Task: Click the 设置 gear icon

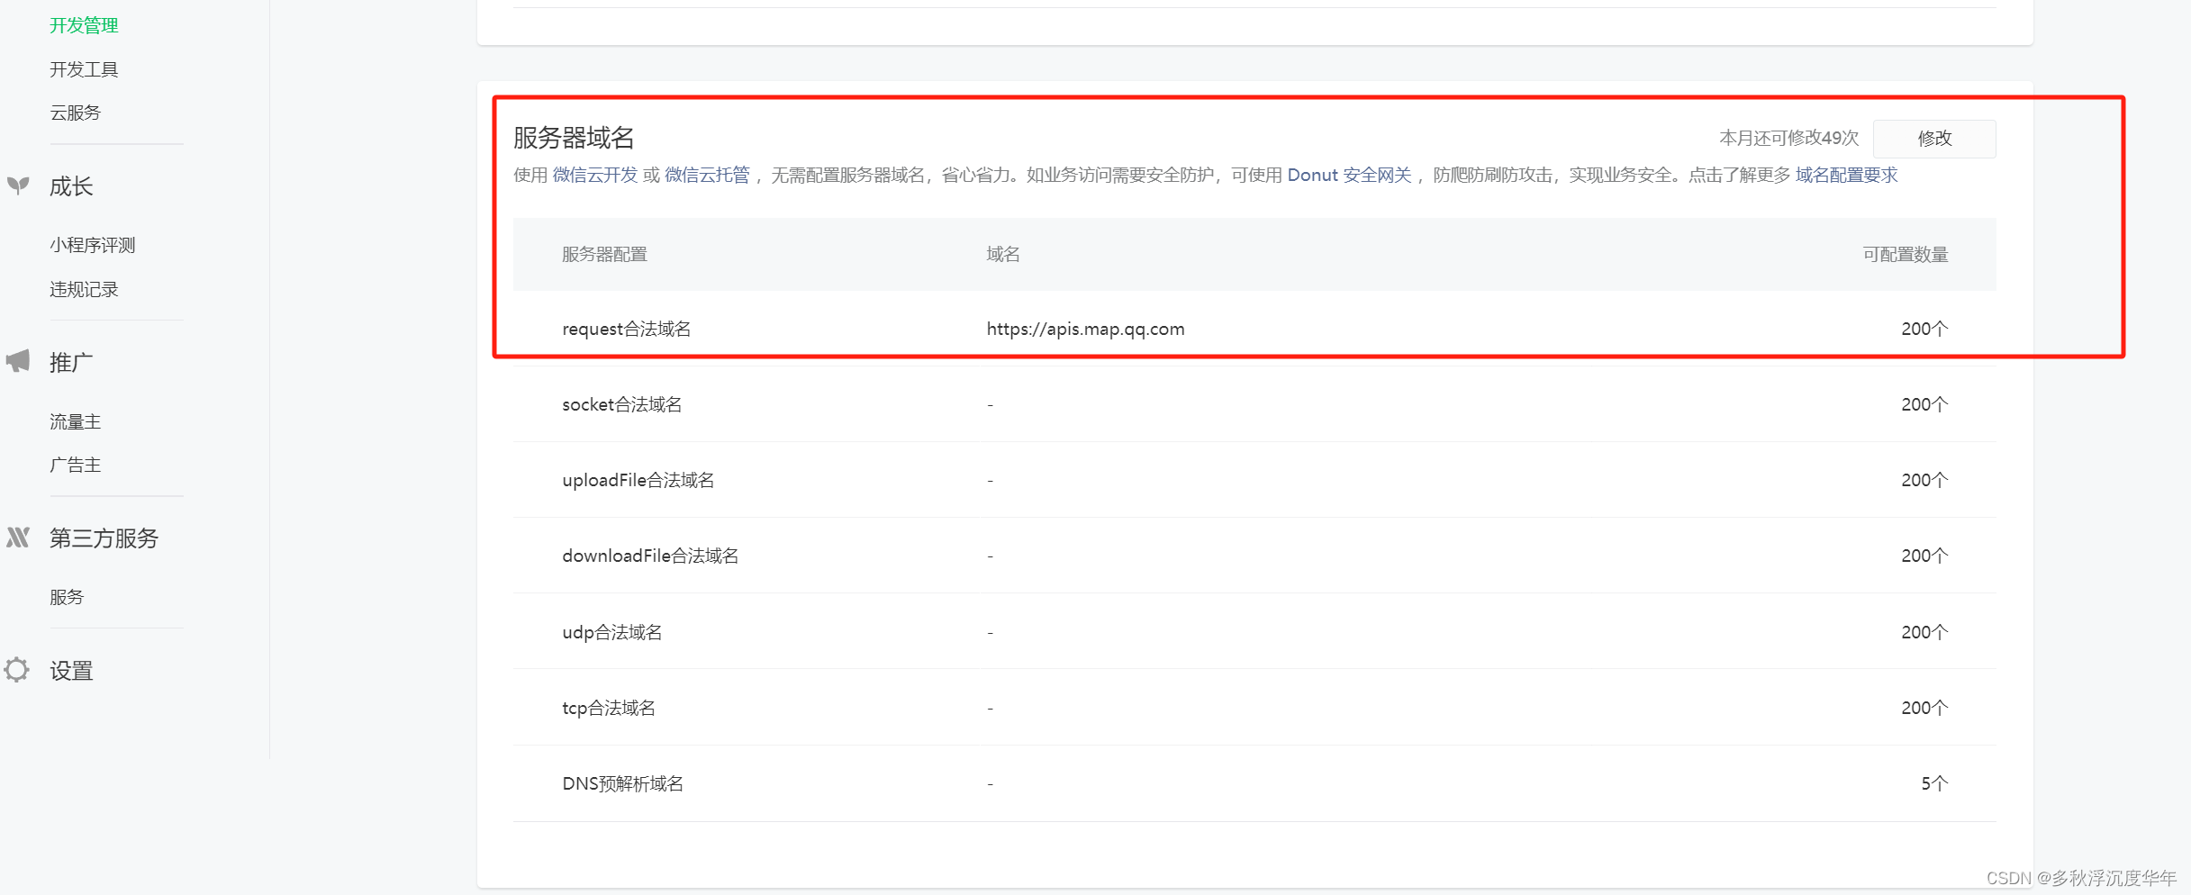Action: [16, 670]
